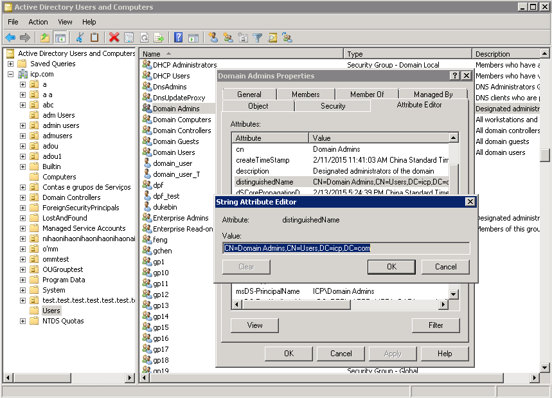Screen dimensions: 552x398
Task: Click the Cut scissors icon in the toolbar
Action: pos(80,37)
